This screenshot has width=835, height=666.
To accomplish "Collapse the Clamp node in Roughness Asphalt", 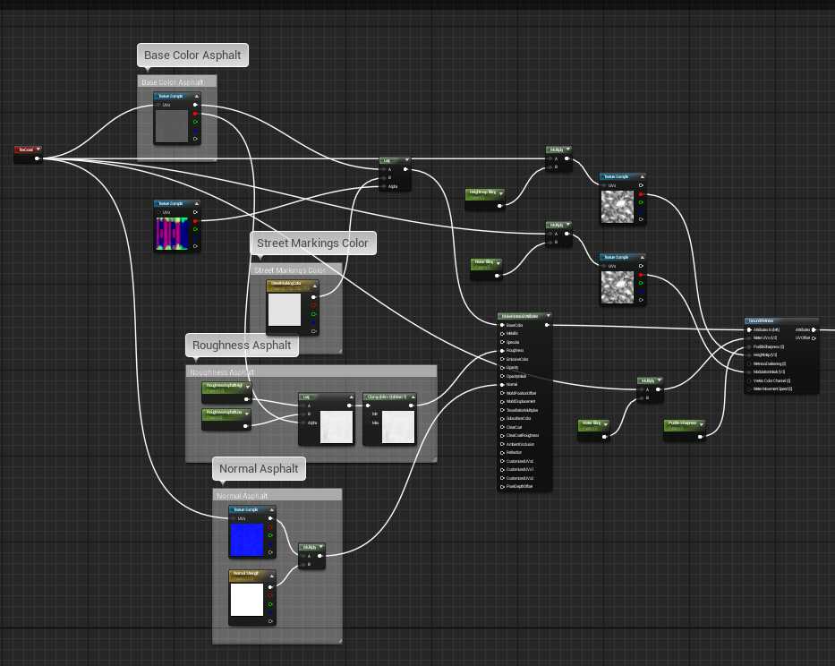I will (413, 397).
